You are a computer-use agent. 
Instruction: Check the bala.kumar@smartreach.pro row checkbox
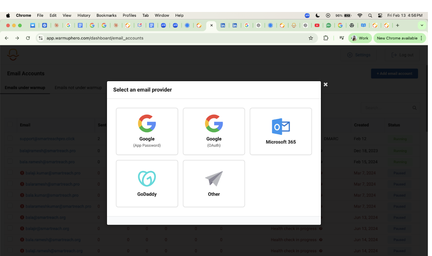[x=10, y=195]
